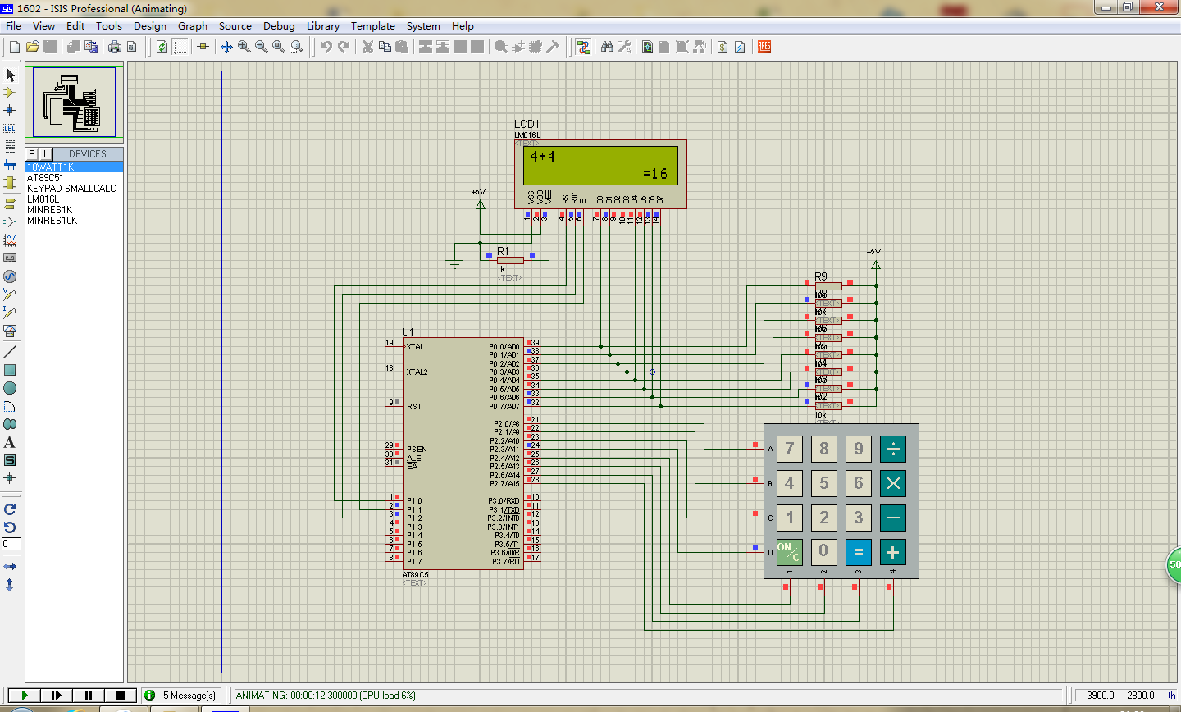This screenshot has height=712, width=1181.
Task: Open the Template menu
Action: [373, 26]
